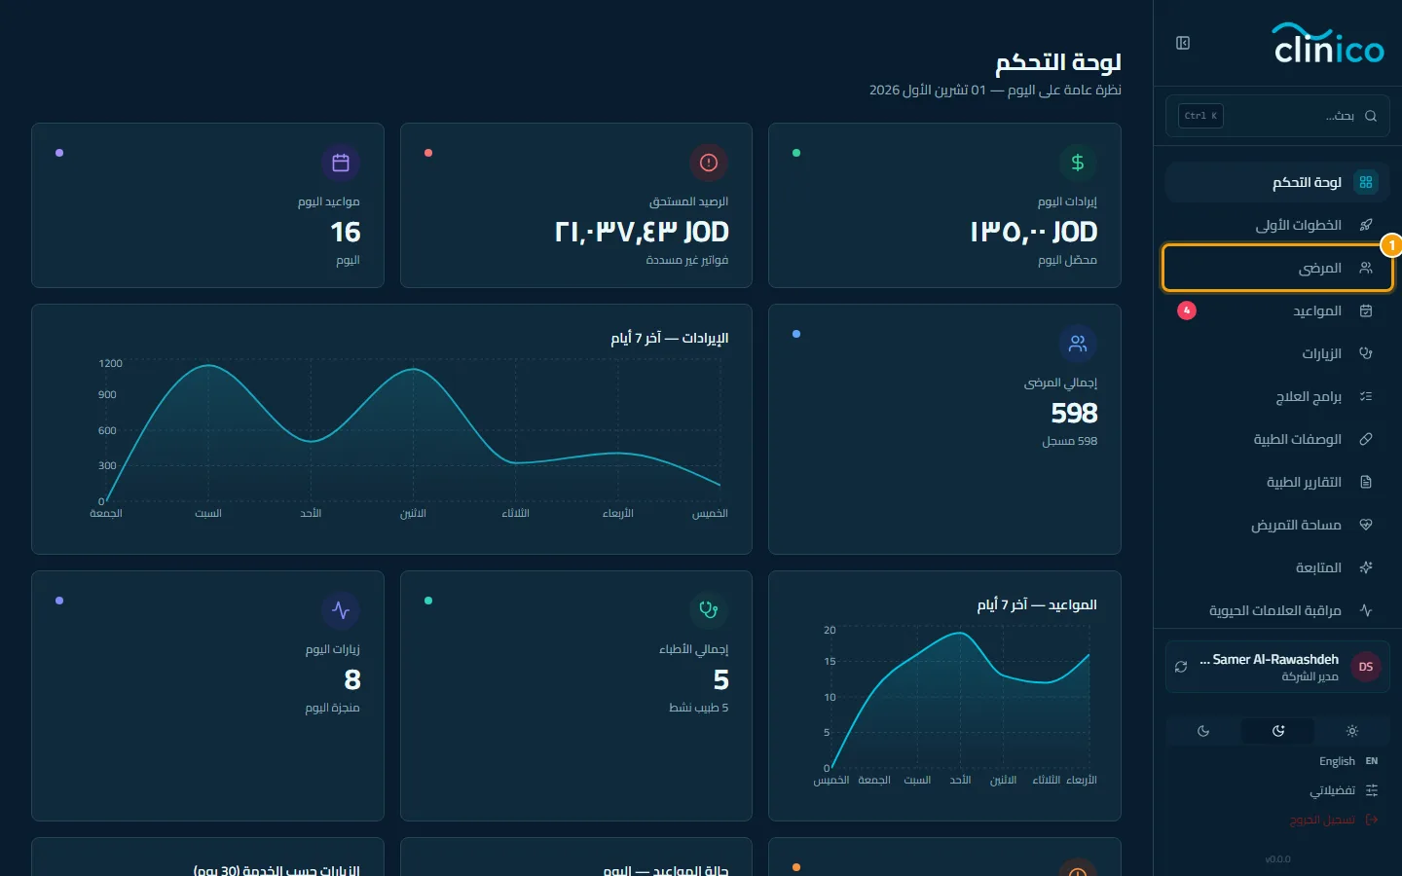Click the السبت label on revenue chart
Screen dimensions: 1402x876
208,513
